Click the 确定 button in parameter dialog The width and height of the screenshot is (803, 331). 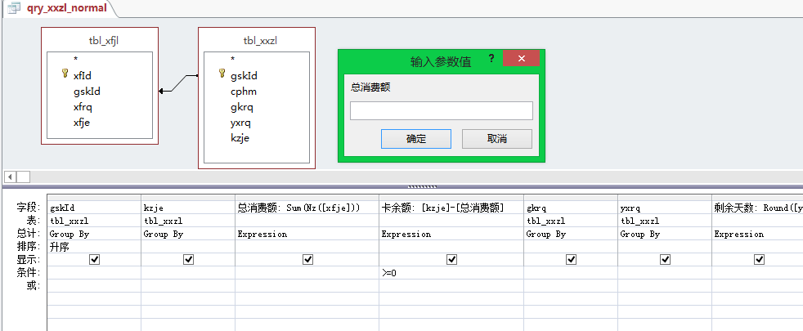[x=415, y=139]
